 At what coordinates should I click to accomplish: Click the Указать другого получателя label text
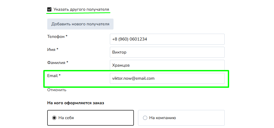pyautogui.click(x=81, y=10)
